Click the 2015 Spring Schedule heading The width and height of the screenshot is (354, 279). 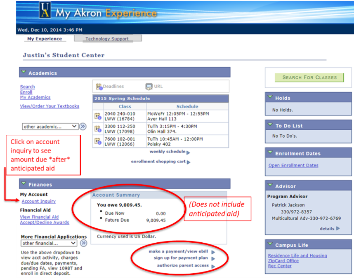[122, 98]
